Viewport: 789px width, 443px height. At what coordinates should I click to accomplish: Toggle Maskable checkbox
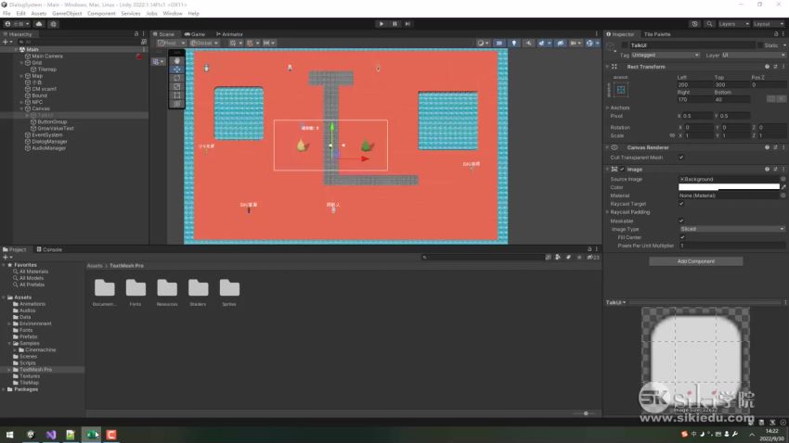coord(681,221)
